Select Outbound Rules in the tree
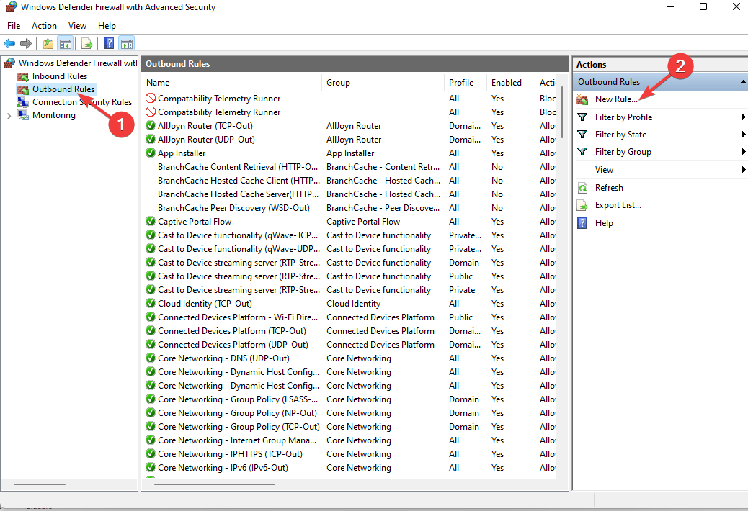748x511 pixels. click(63, 89)
